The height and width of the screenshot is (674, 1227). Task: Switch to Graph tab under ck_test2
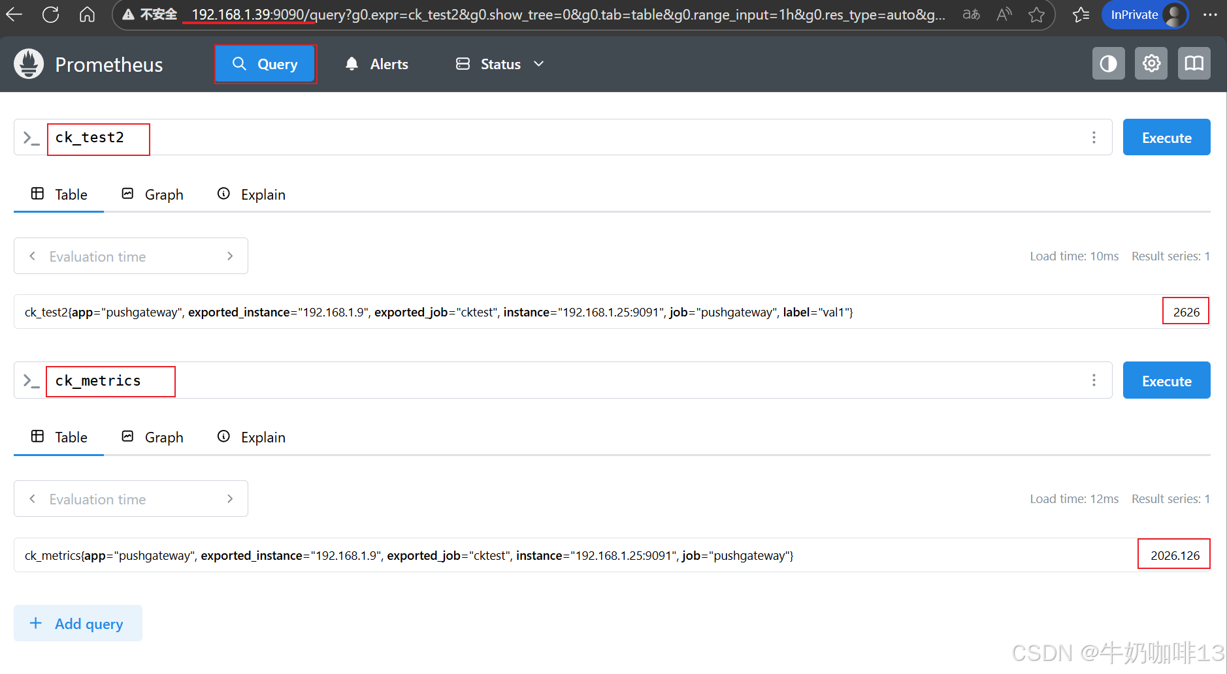click(153, 194)
